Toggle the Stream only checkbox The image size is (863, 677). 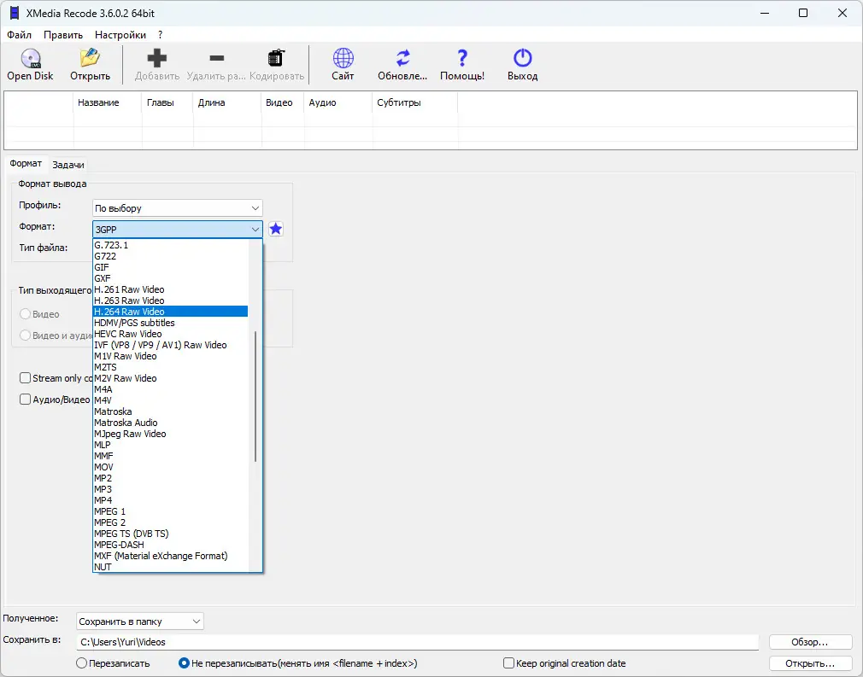25,378
